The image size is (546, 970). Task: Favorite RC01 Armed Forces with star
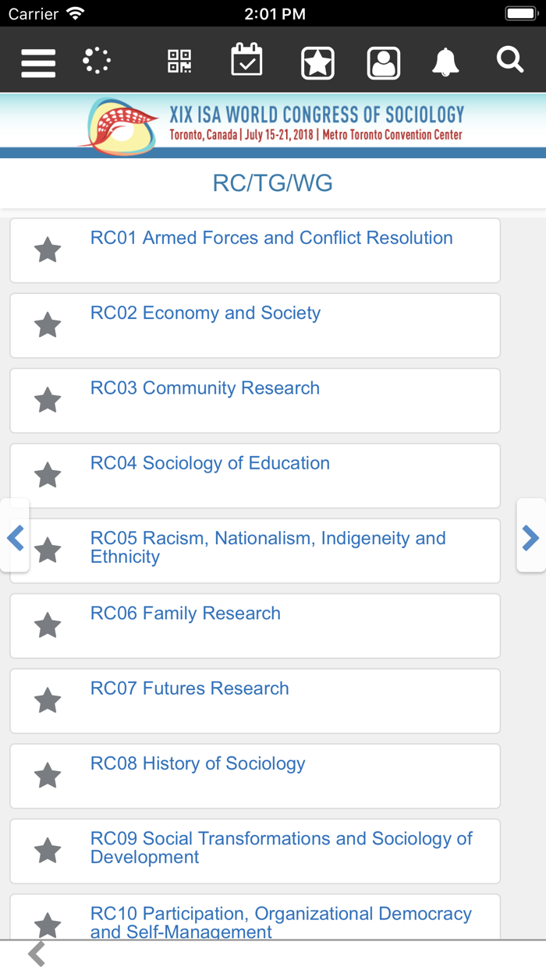tap(48, 250)
